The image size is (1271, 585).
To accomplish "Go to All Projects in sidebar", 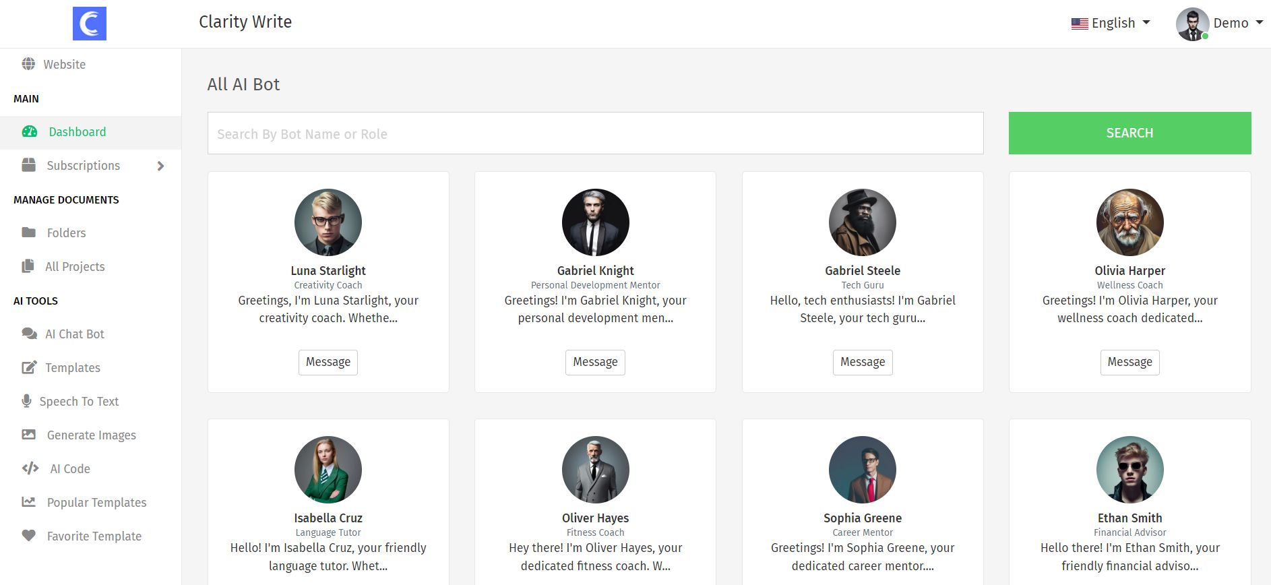I will click(x=74, y=266).
